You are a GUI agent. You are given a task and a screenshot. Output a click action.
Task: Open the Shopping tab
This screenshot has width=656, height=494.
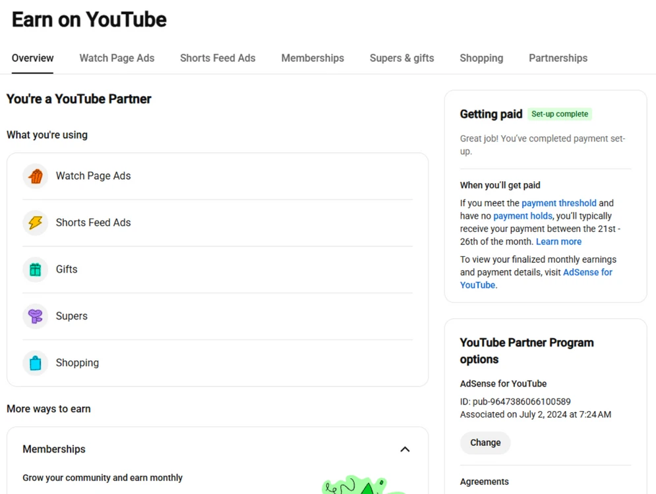pyautogui.click(x=481, y=58)
